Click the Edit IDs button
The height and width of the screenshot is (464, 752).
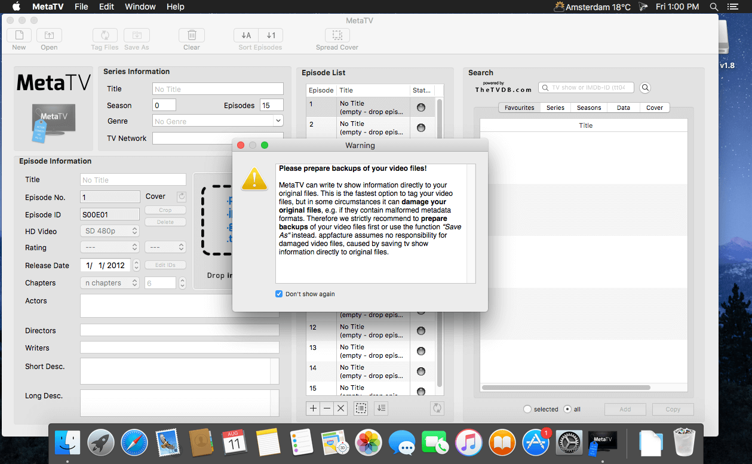(165, 265)
